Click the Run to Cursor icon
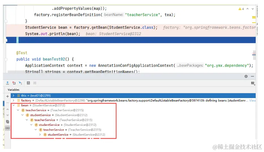 (21, 83)
